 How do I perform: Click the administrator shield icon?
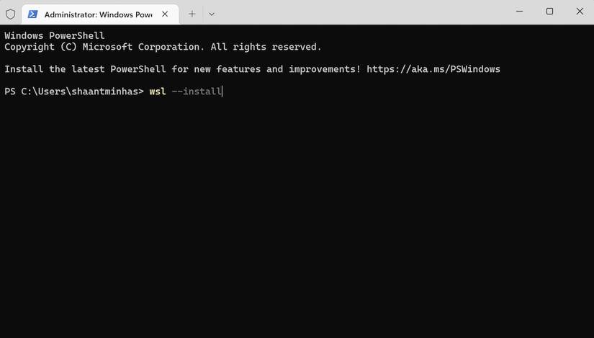point(11,14)
